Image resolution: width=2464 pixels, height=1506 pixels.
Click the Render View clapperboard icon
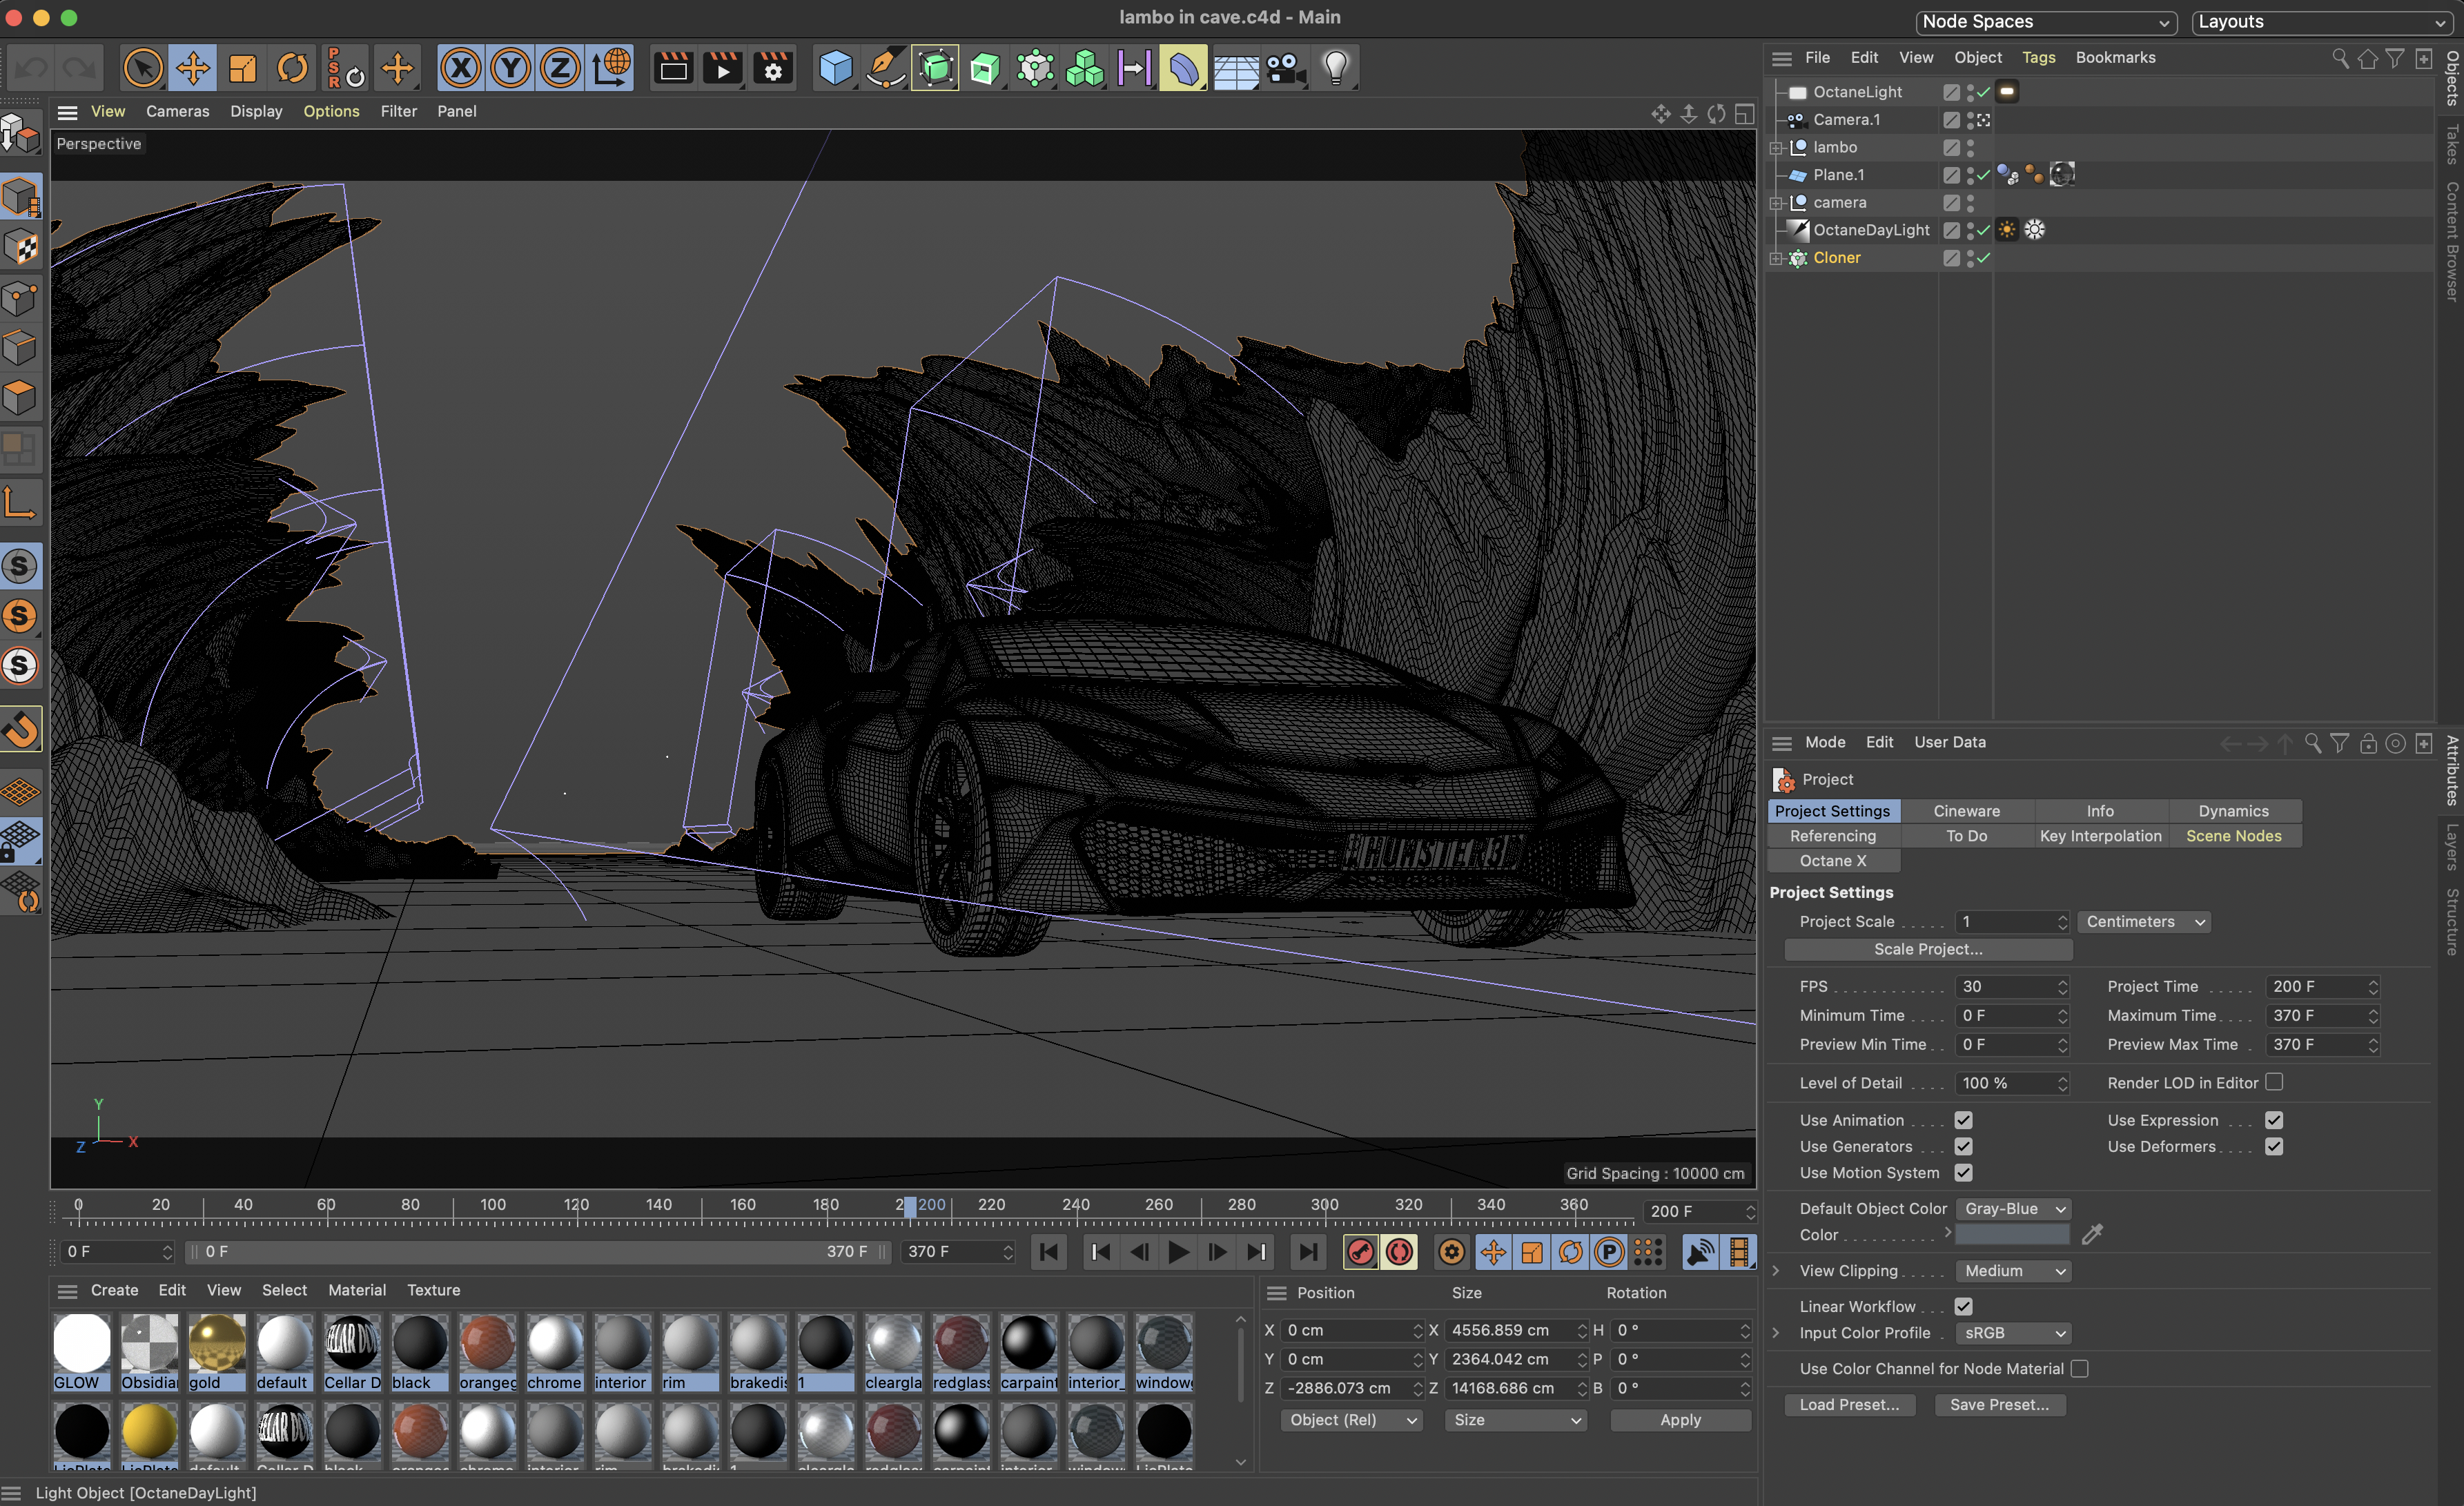tap(673, 69)
